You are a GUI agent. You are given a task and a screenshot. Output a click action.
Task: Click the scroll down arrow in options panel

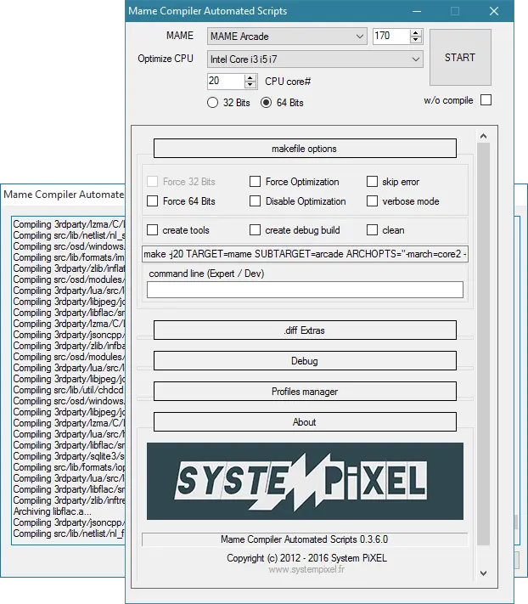(483, 573)
